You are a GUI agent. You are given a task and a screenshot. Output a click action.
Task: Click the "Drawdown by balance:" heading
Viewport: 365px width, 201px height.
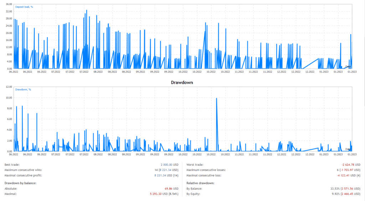[x=20, y=183]
